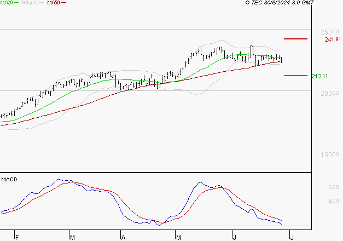Click the last J month marker for July

point(292,238)
